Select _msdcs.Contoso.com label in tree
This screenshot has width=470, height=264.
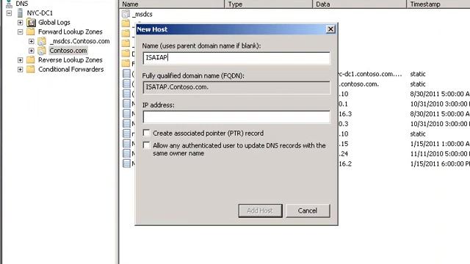pyautogui.click(x=80, y=41)
